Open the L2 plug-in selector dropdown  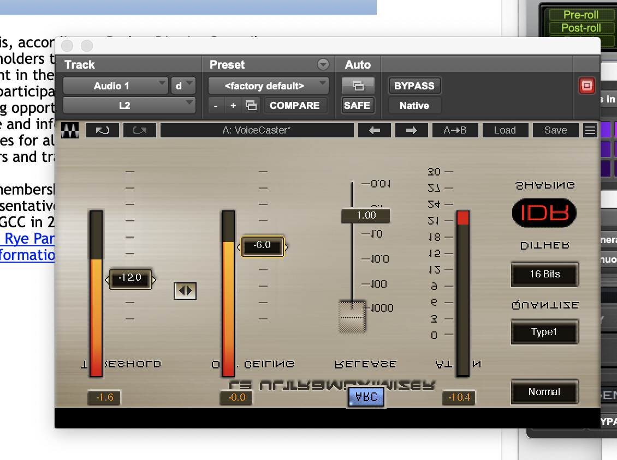(129, 105)
